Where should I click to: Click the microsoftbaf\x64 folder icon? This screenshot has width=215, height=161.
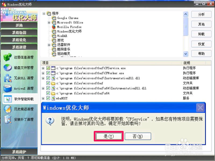(53, 93)
